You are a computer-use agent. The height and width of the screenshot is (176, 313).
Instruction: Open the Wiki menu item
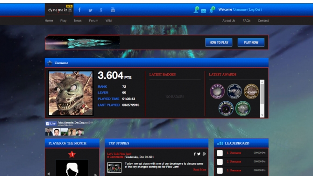tap(108, 21)
